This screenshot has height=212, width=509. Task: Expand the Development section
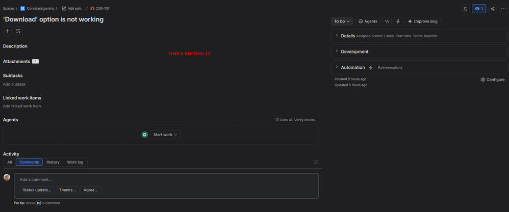pos(419,51)
